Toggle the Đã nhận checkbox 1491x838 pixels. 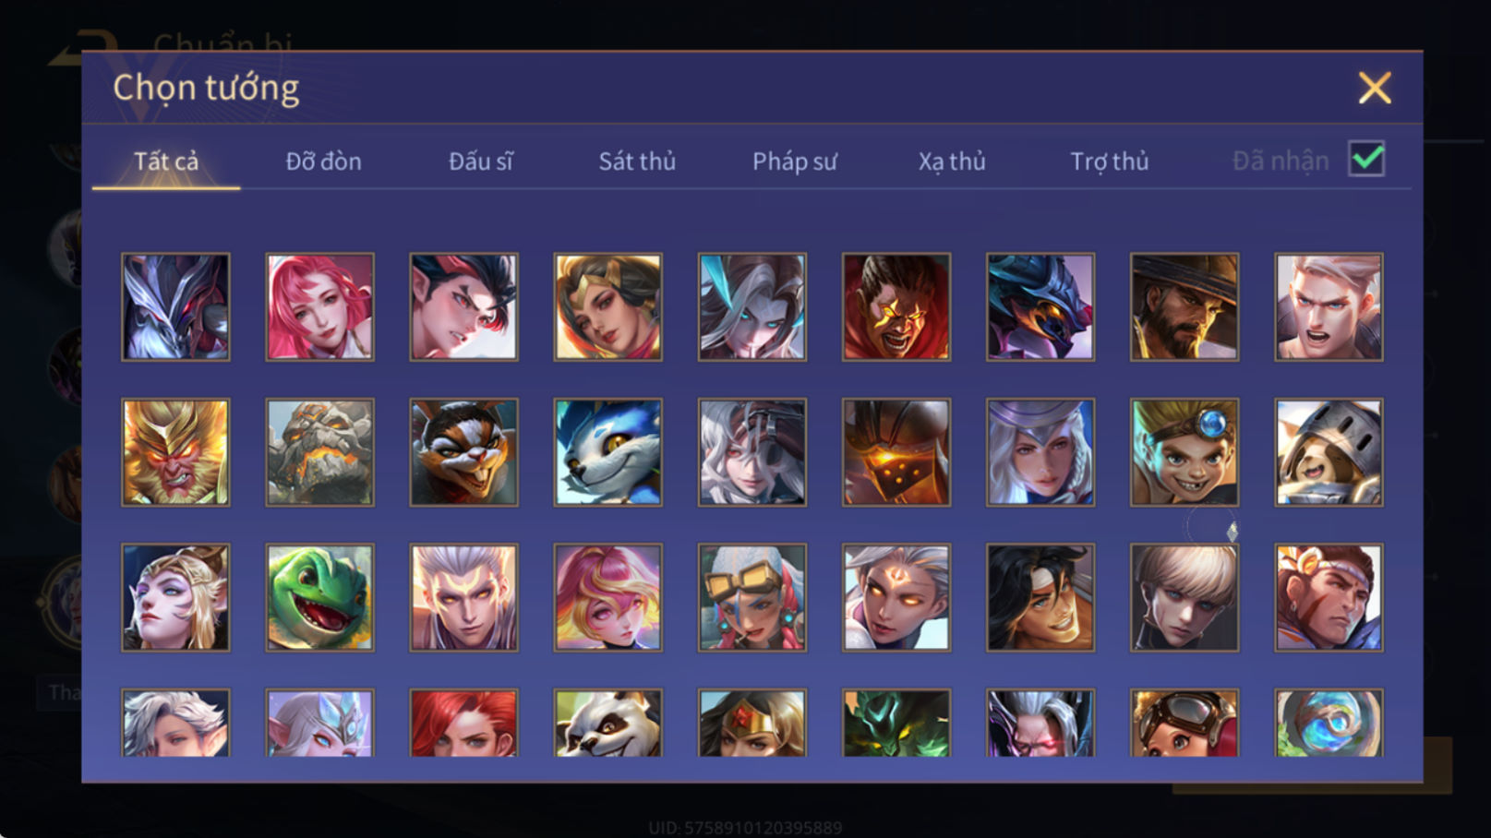click(1366, 159)
